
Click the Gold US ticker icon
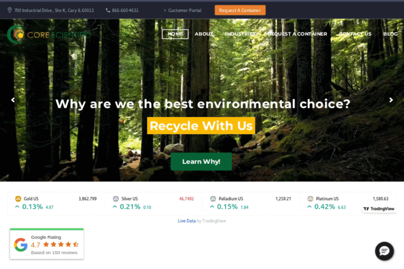click(x=18, y=199)
